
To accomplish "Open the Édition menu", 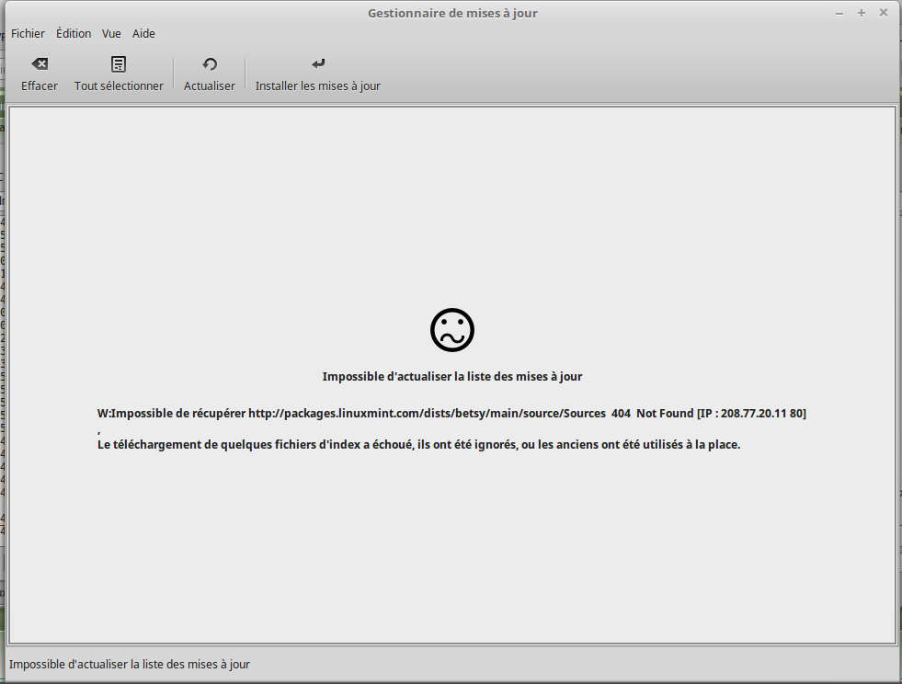I will 74,33.
